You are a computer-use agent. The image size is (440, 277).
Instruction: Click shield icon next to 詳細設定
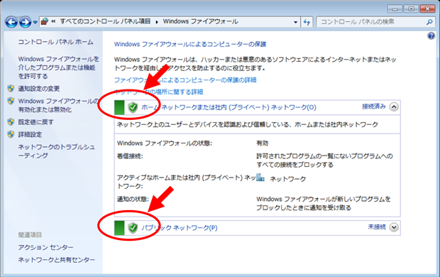point(11,134)
